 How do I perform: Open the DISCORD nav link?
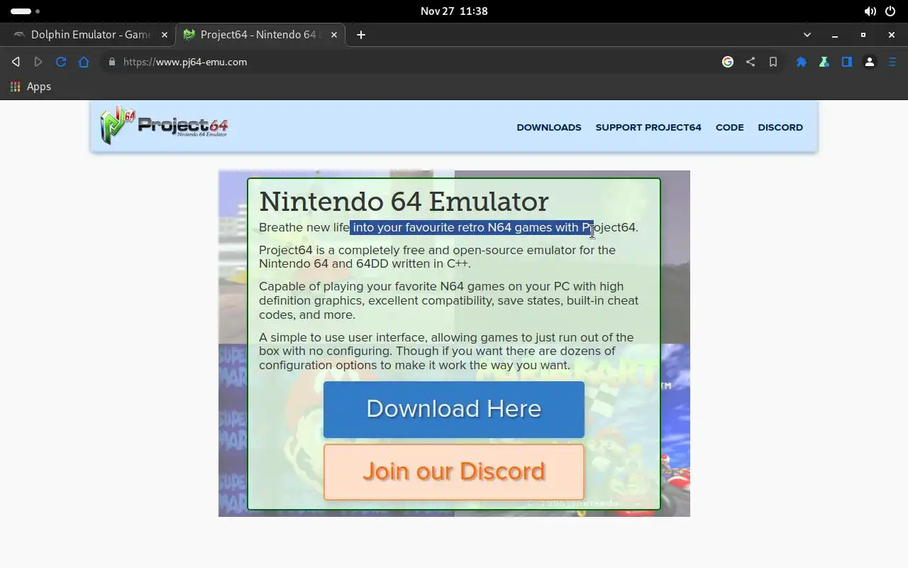pos(780,128)
